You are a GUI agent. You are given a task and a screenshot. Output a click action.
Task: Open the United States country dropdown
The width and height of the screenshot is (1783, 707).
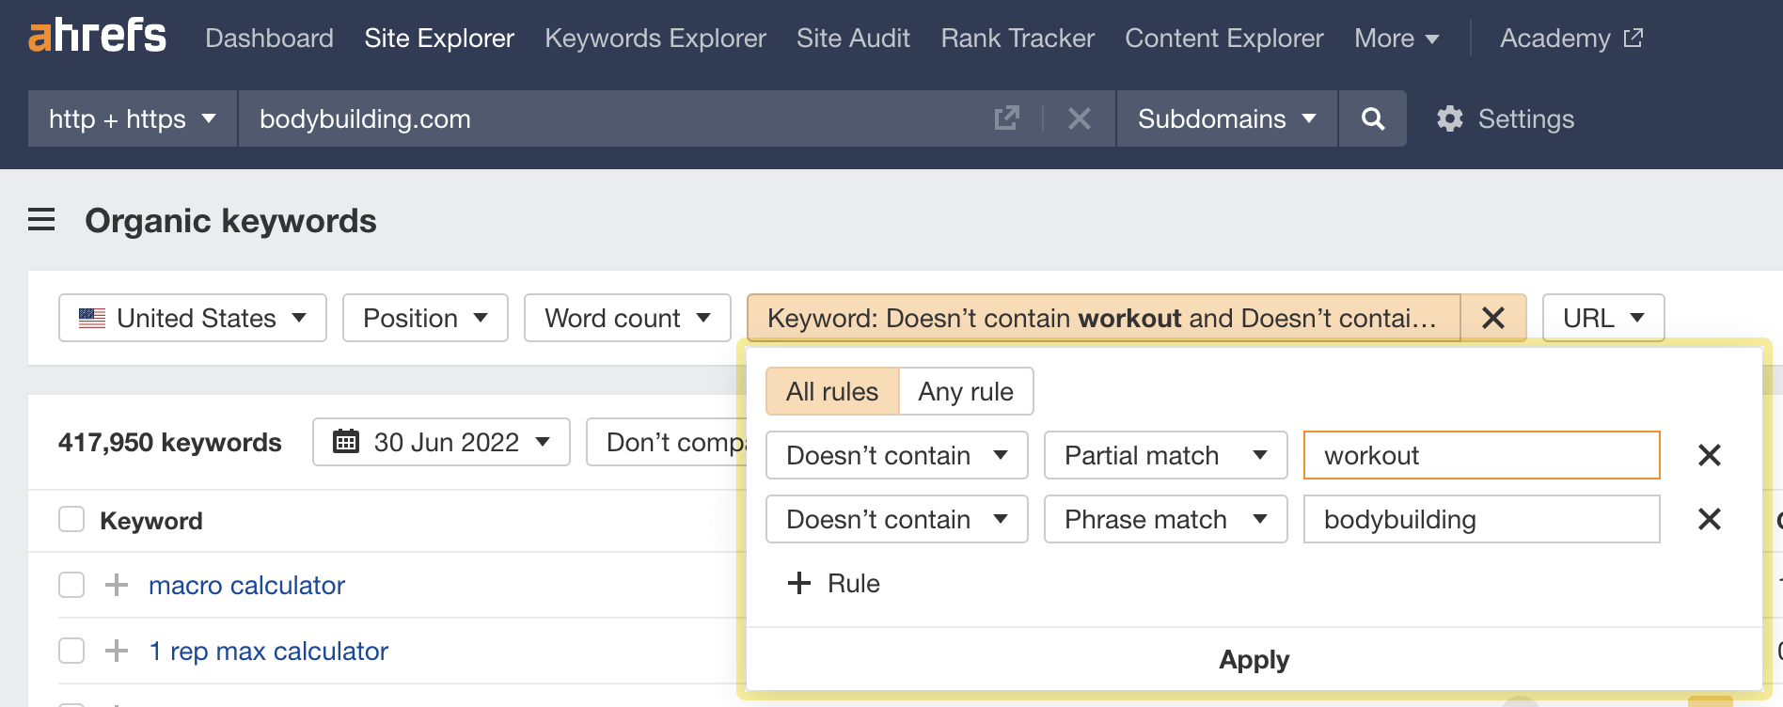pyautogui.click(x=193, y=318)
